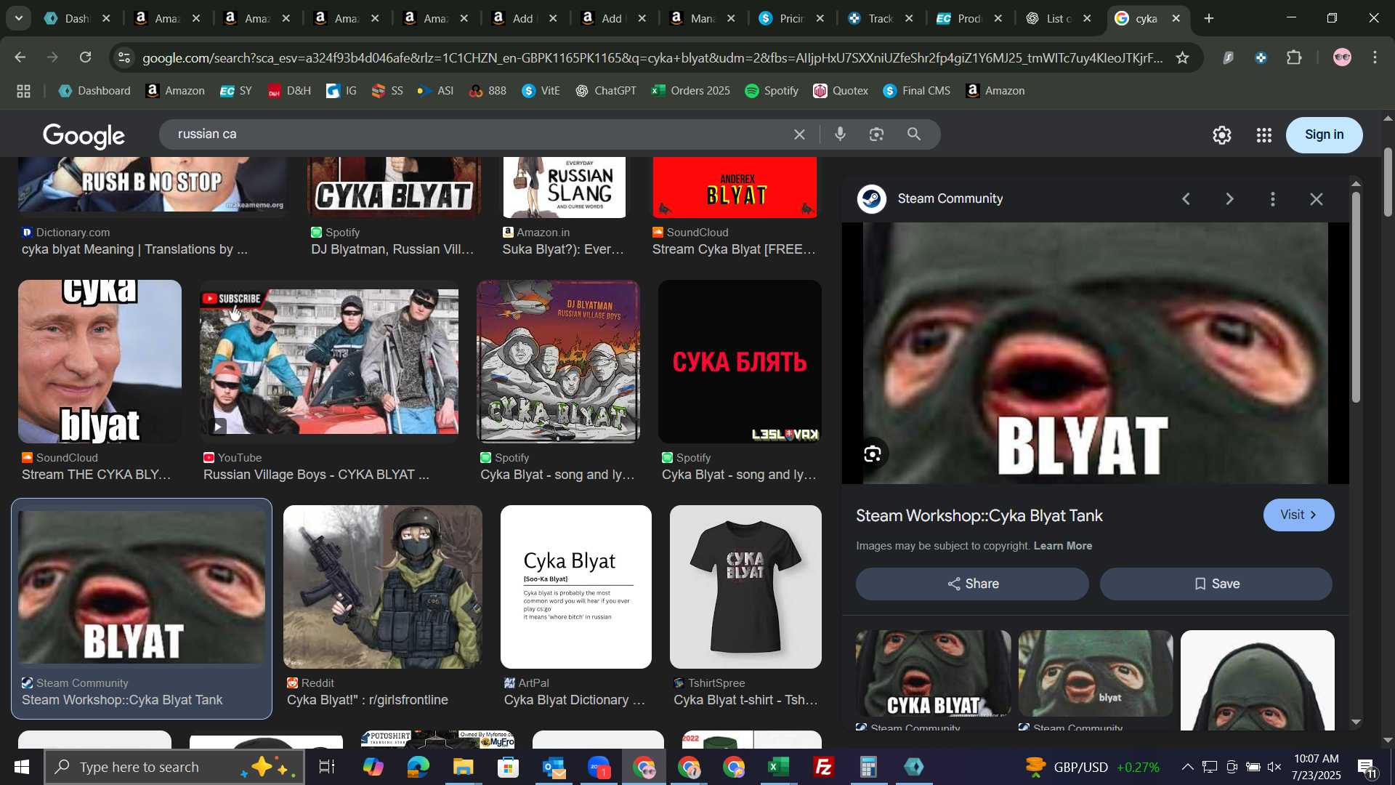Switch to the Prod tab

[x=969, y=19]
